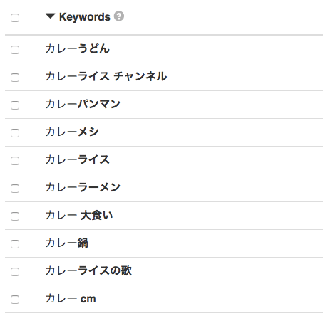Viewport: 323px width, 321px height.
Task: Mark the カレーライス keyword checkbox
Action: click(x=15, y=161)
